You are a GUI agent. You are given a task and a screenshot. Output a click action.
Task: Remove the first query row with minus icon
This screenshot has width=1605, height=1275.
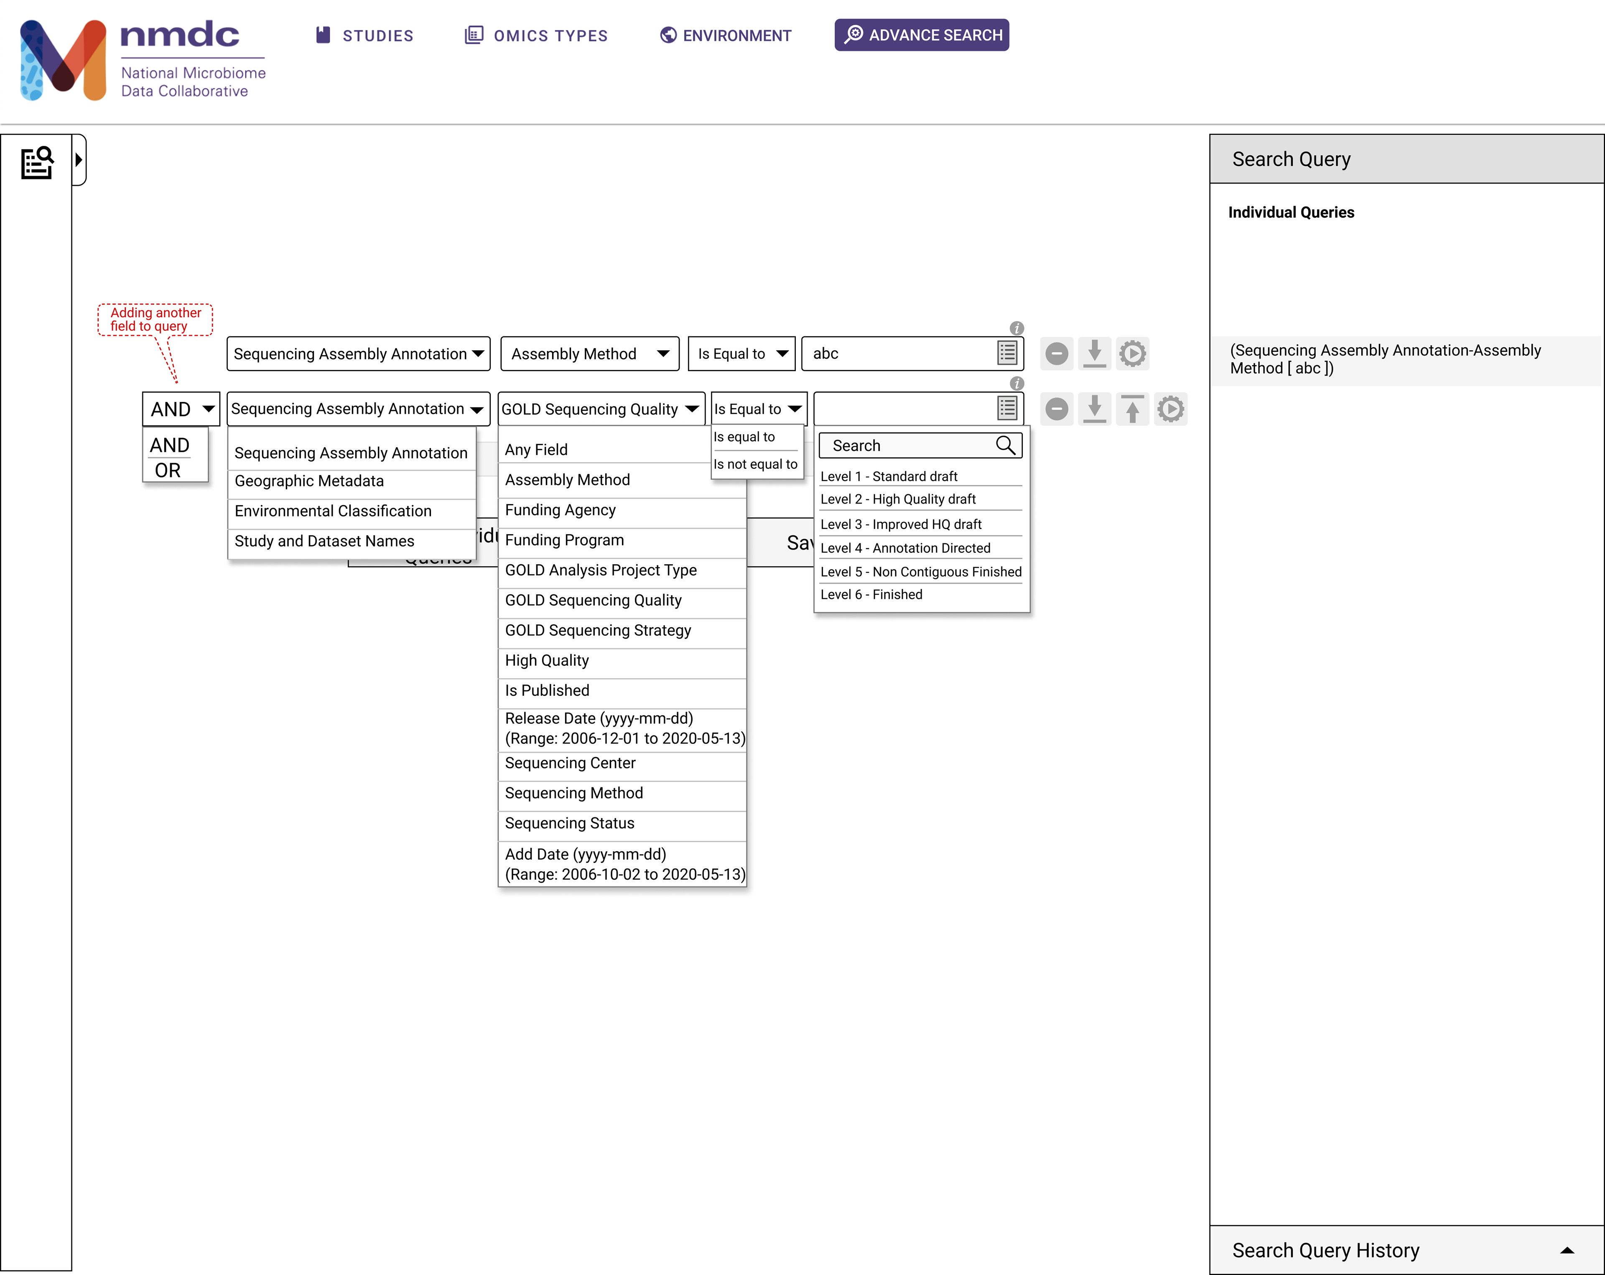(x=1056, y=354)
